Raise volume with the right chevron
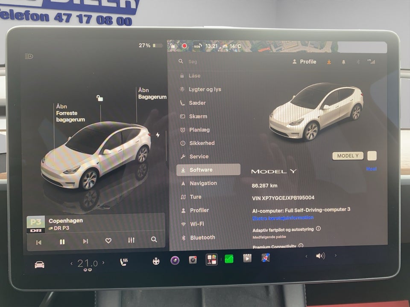This screenshot has width=410, height=307. coord(336,255)
